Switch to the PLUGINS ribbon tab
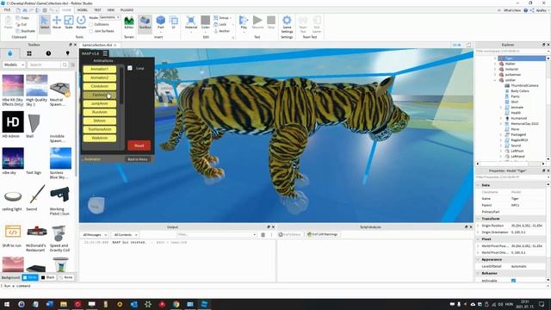551x310 pixels. point(127,9)
